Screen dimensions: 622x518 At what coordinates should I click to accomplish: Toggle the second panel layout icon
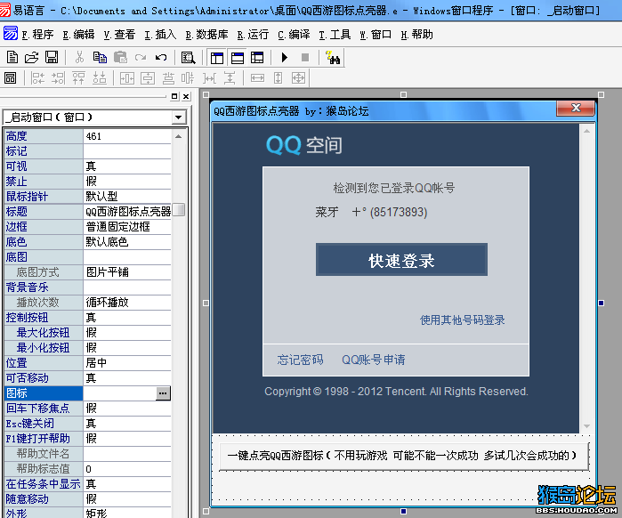coord(238,58)
